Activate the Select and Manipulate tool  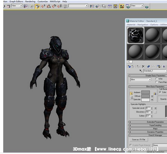coord(32,6)
